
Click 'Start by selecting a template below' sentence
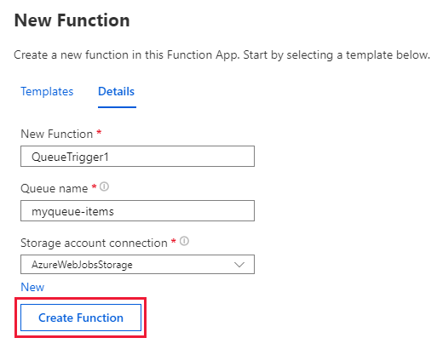tap(337, 54)
